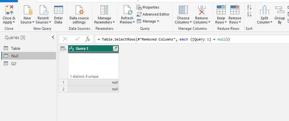Click the Keep Rows icon
The height and width of the screenshot is (121, 289).
pyautogui.click(x=221, y=10)
